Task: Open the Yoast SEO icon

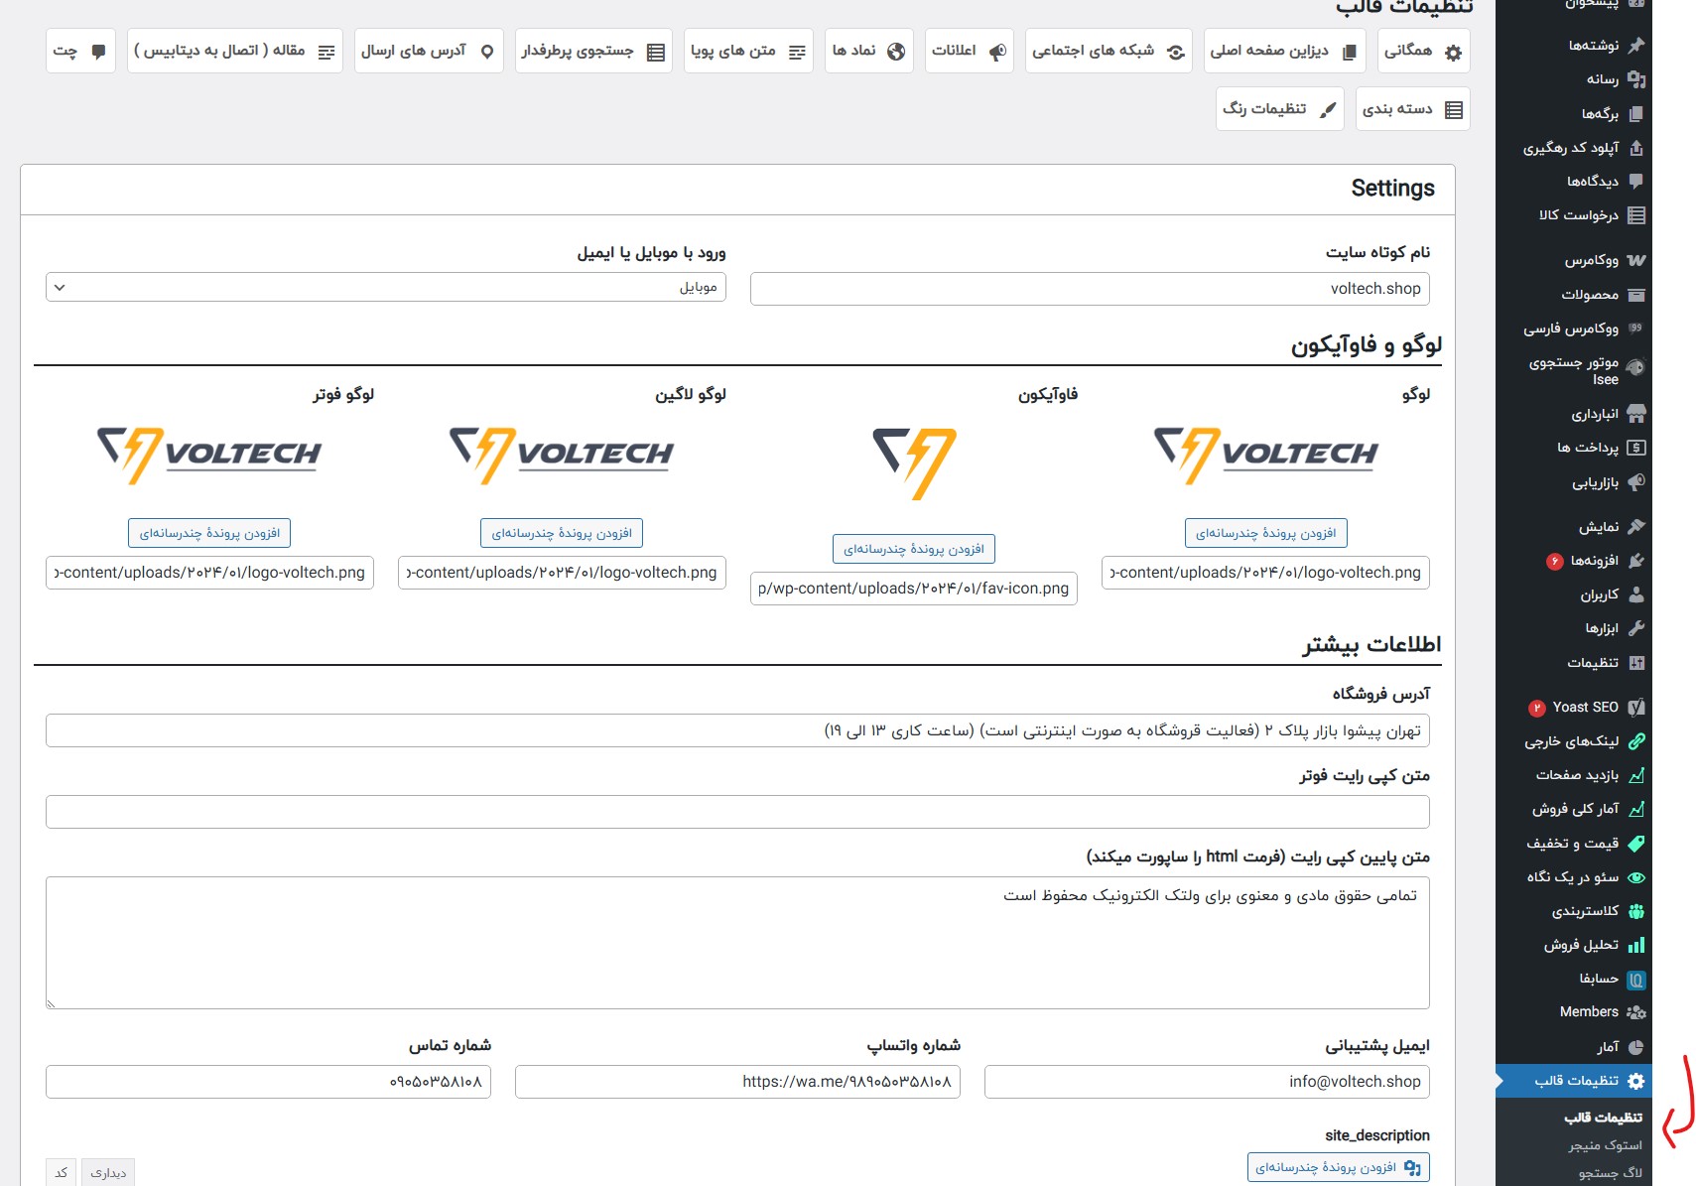Action: (1636, 707)
